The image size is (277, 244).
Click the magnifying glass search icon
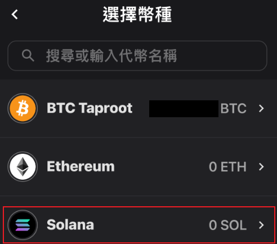[28, 55]
